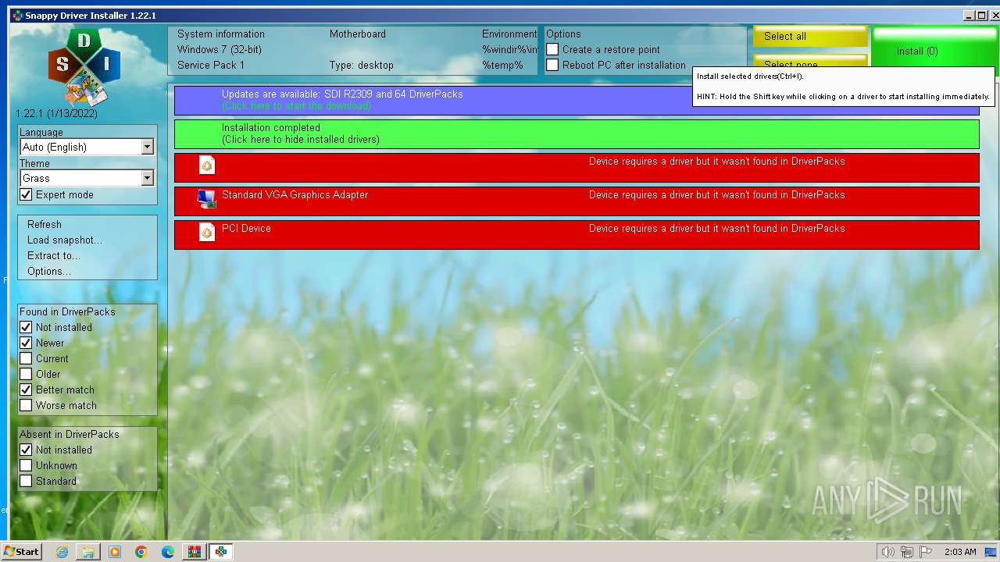Click the volume speaker tray icon
This screenshot has width=1000, height=562.
887,552
